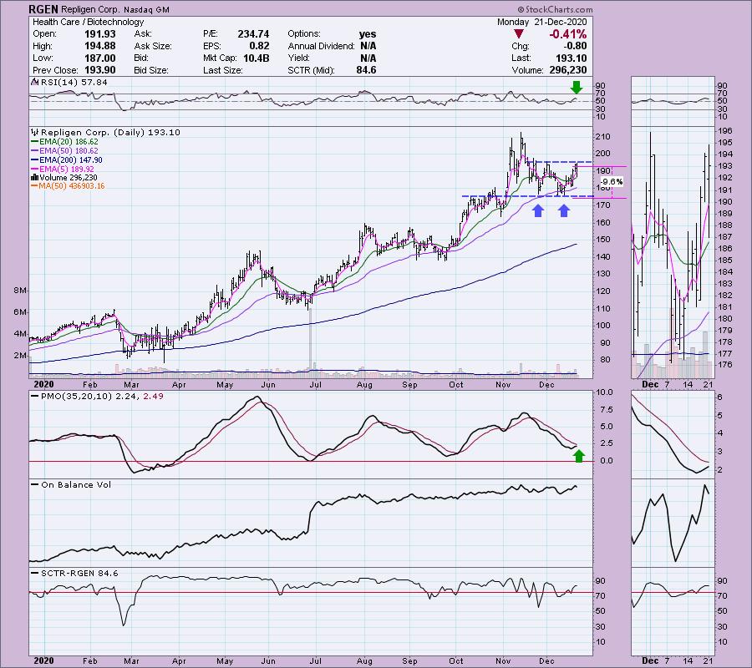Select the Repligen Corp. company name in header
The image size is (752, 668).
pos(89,9)
